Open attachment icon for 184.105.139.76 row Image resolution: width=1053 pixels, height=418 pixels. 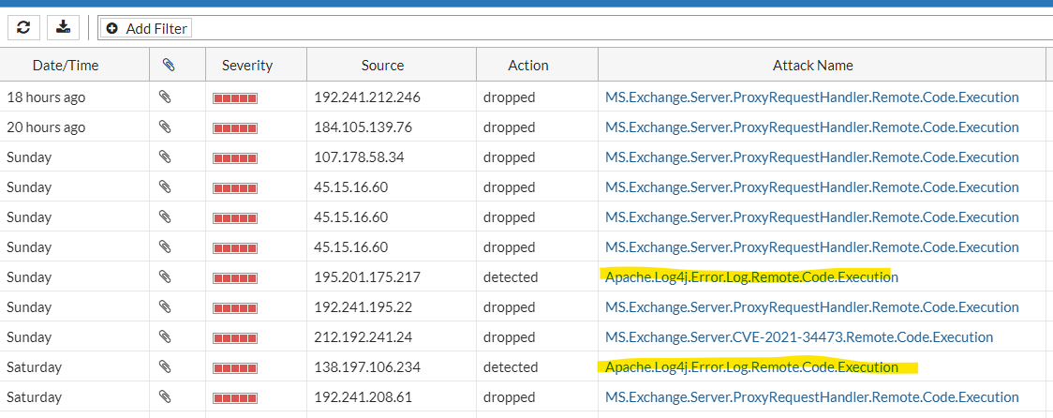[x=165, y=127]
